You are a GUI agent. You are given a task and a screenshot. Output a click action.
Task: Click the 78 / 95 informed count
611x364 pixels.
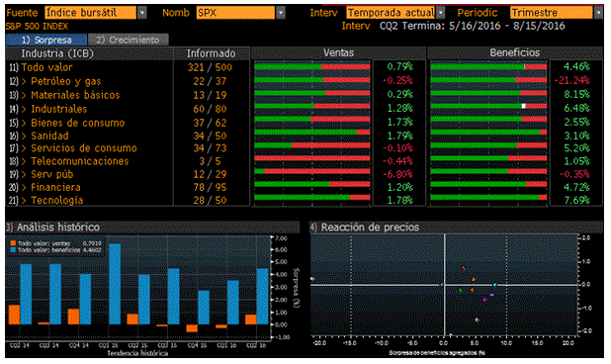pos(210,188)
